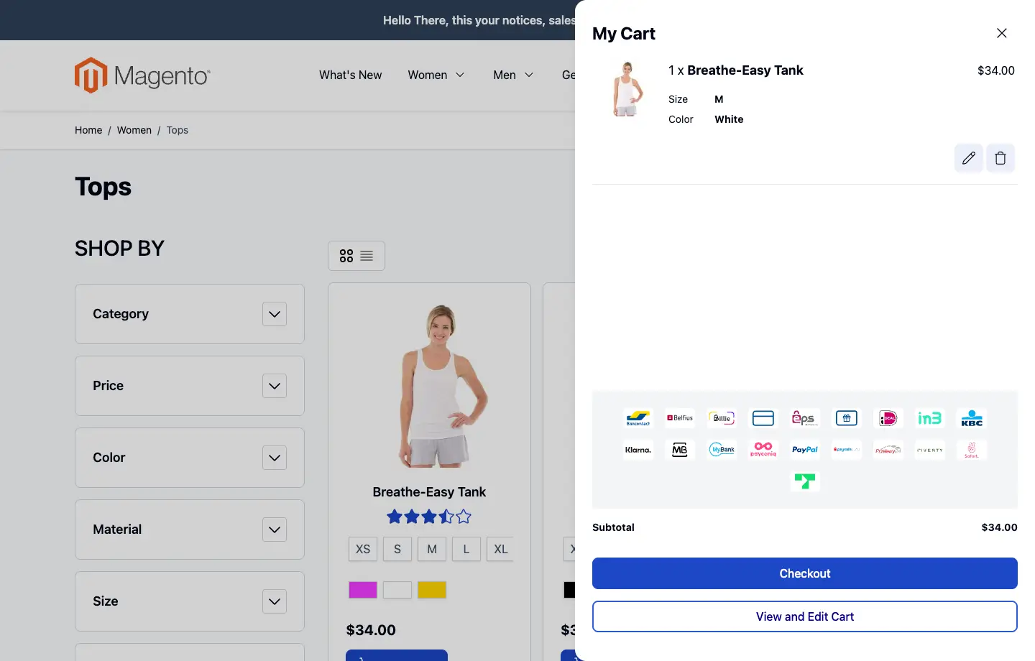The image size is (1035, 661).
Task: Select the PayPal payment method icon
Action: click(805, 450)
